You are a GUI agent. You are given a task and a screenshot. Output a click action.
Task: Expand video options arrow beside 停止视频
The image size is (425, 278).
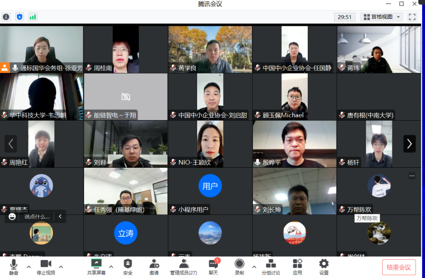pyautogui.click(x=61, y=267)
